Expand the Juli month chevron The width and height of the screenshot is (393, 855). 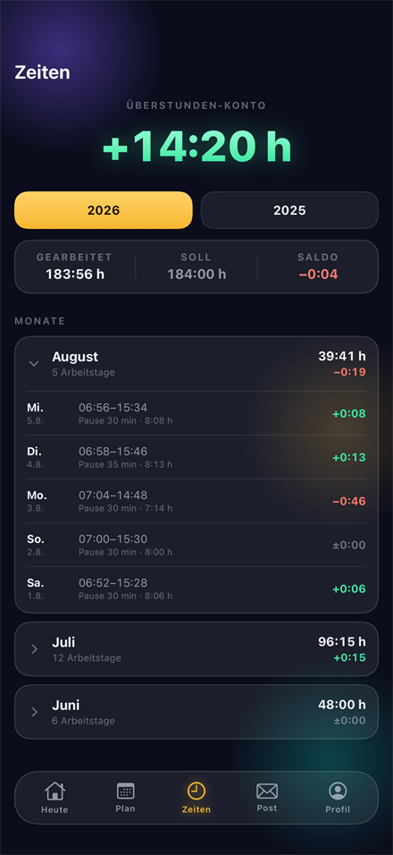[x=34, y=649]
